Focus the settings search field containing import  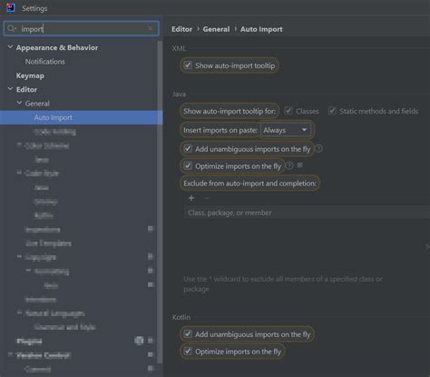[x=81, y=28]
